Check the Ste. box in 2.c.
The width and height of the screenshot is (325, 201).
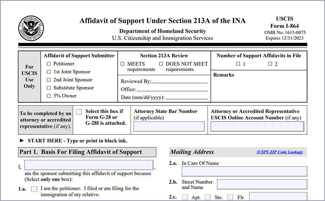[208, 197]
